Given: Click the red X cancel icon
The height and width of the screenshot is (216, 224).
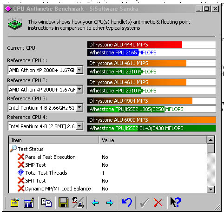Looking at the screenshot, I should click(158, 203).
